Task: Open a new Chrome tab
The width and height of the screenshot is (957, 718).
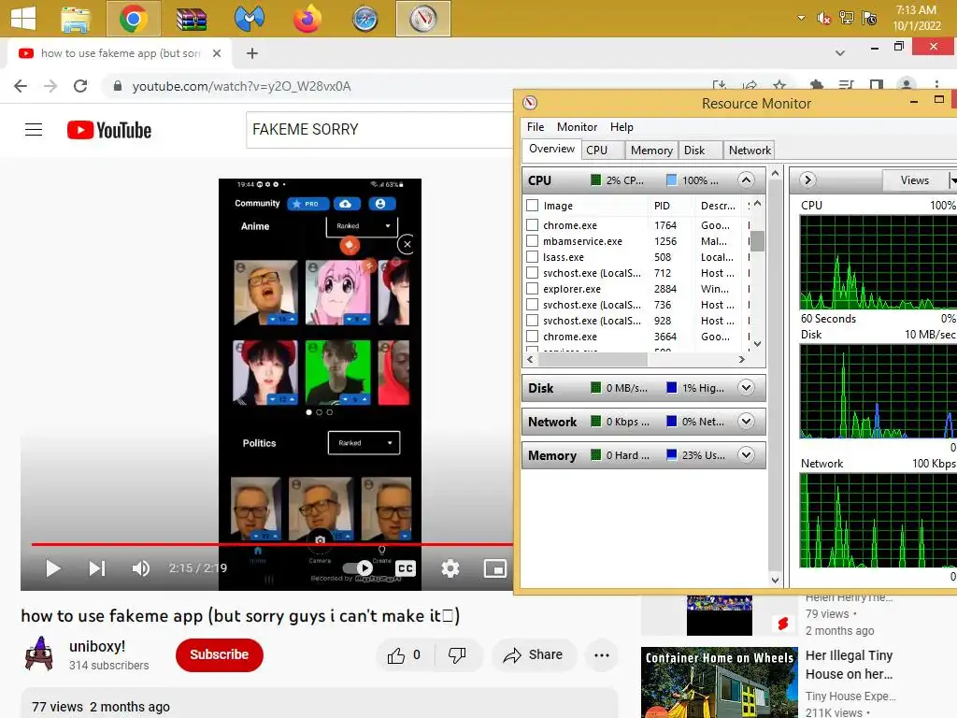Action: coord(252,53)
